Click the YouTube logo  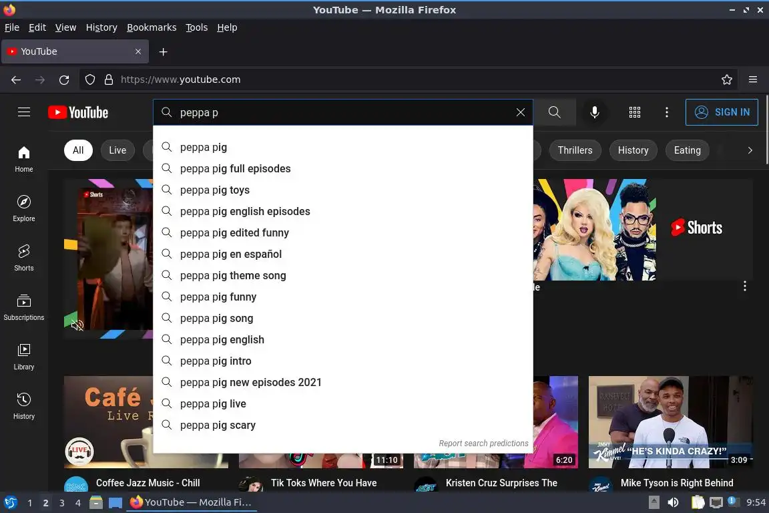pos(78,112)
